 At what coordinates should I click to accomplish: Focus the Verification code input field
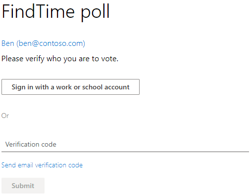coord(125,144)
